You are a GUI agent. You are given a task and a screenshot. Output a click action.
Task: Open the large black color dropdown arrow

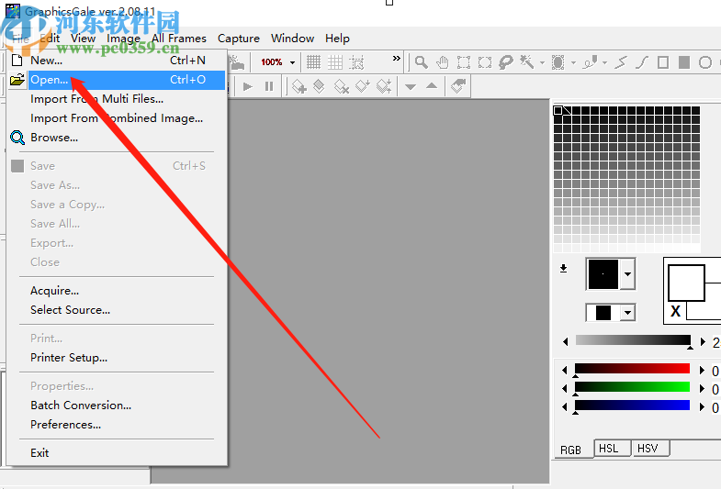pos(627,274)
